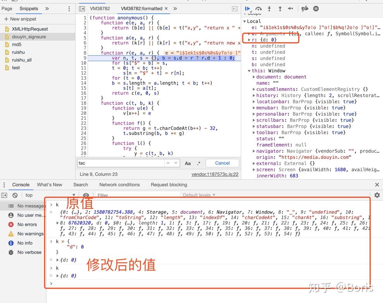This screenshot has height=303, width=383.
Task: Click the Step out of current function icon
Action: 279,8
